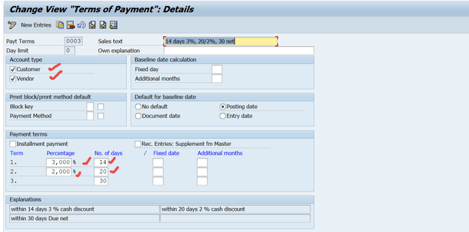Click the Fixed day input field
Image resolution: width=469 pixels, height=232 pixels.
pos(217,70)
